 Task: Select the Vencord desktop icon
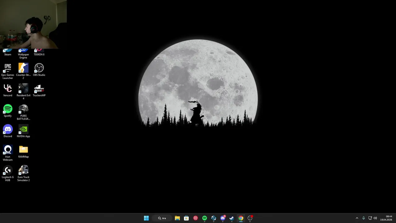pos(8,90)
